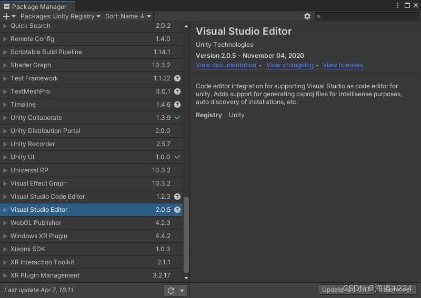
Task: Expand Universal RP package arrow
Action: click(x=5, y=170)
